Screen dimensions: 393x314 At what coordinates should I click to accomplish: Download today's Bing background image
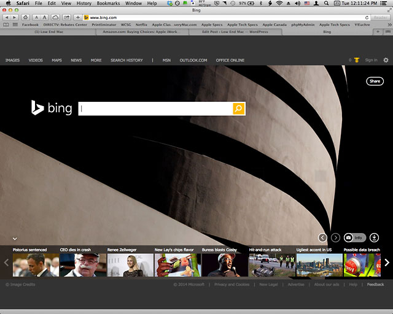[x=374, y=237]
